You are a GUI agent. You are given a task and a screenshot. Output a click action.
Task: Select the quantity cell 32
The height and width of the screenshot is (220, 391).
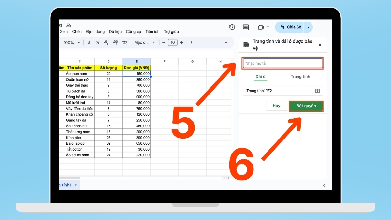pos(109,143)
